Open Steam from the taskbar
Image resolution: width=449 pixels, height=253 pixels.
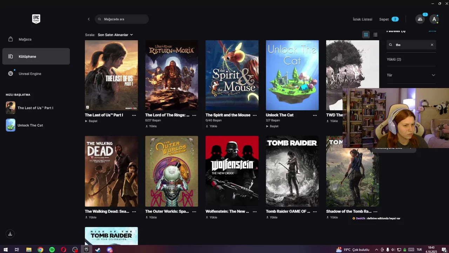[x=98, y=249]
